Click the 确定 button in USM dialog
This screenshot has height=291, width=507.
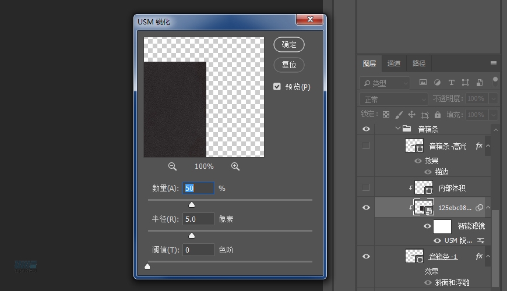[x=289, y=45]
